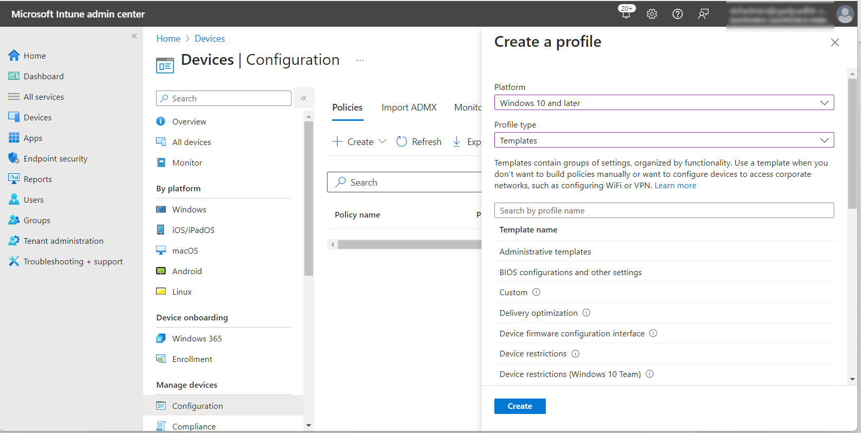This screenshot has width=861, height=433.
Task: Click info icon beside Device restrictions
Action: (576, 354)
